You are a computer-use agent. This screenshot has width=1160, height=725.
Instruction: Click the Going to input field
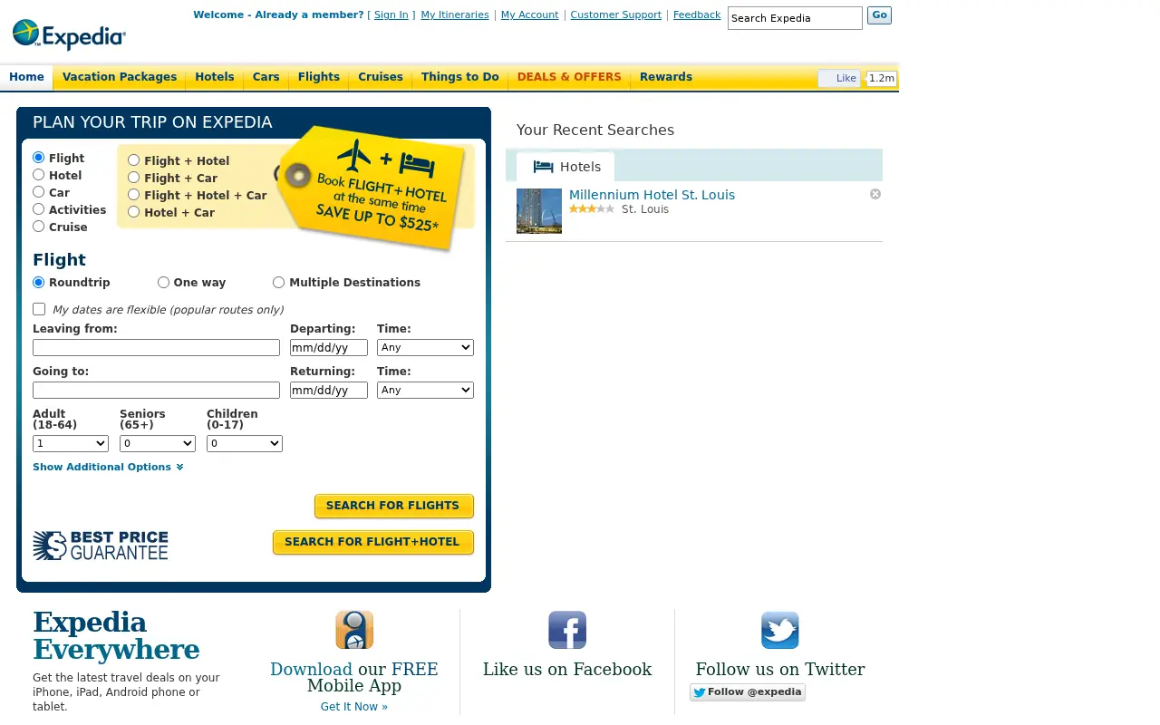[x=156, y=390]
